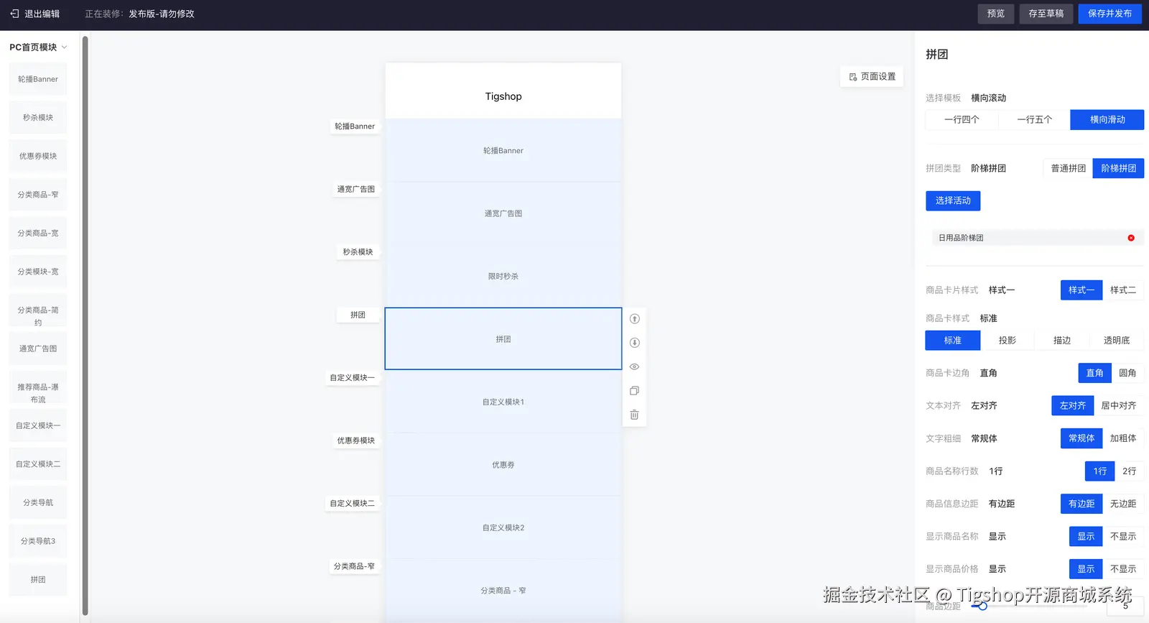Select 透明底 product card style
1149x623 pixels.
tap(1116, 341)
